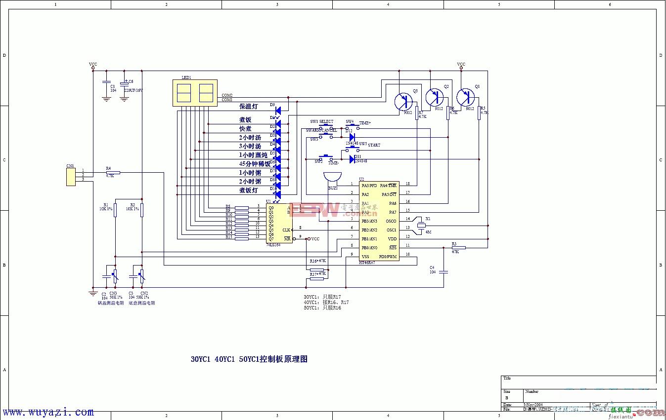666x420 pixels.
Task: Click the PA3/PFD pin label
Action: 369,186
